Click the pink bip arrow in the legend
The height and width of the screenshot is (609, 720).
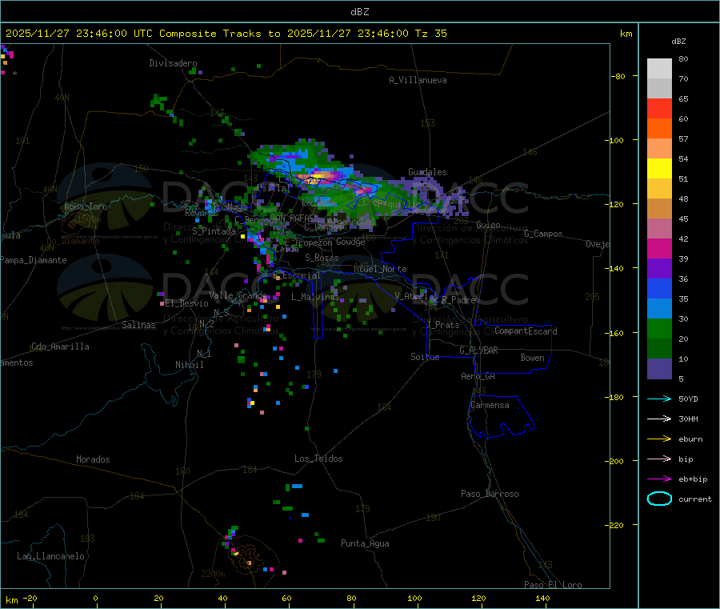659,459
